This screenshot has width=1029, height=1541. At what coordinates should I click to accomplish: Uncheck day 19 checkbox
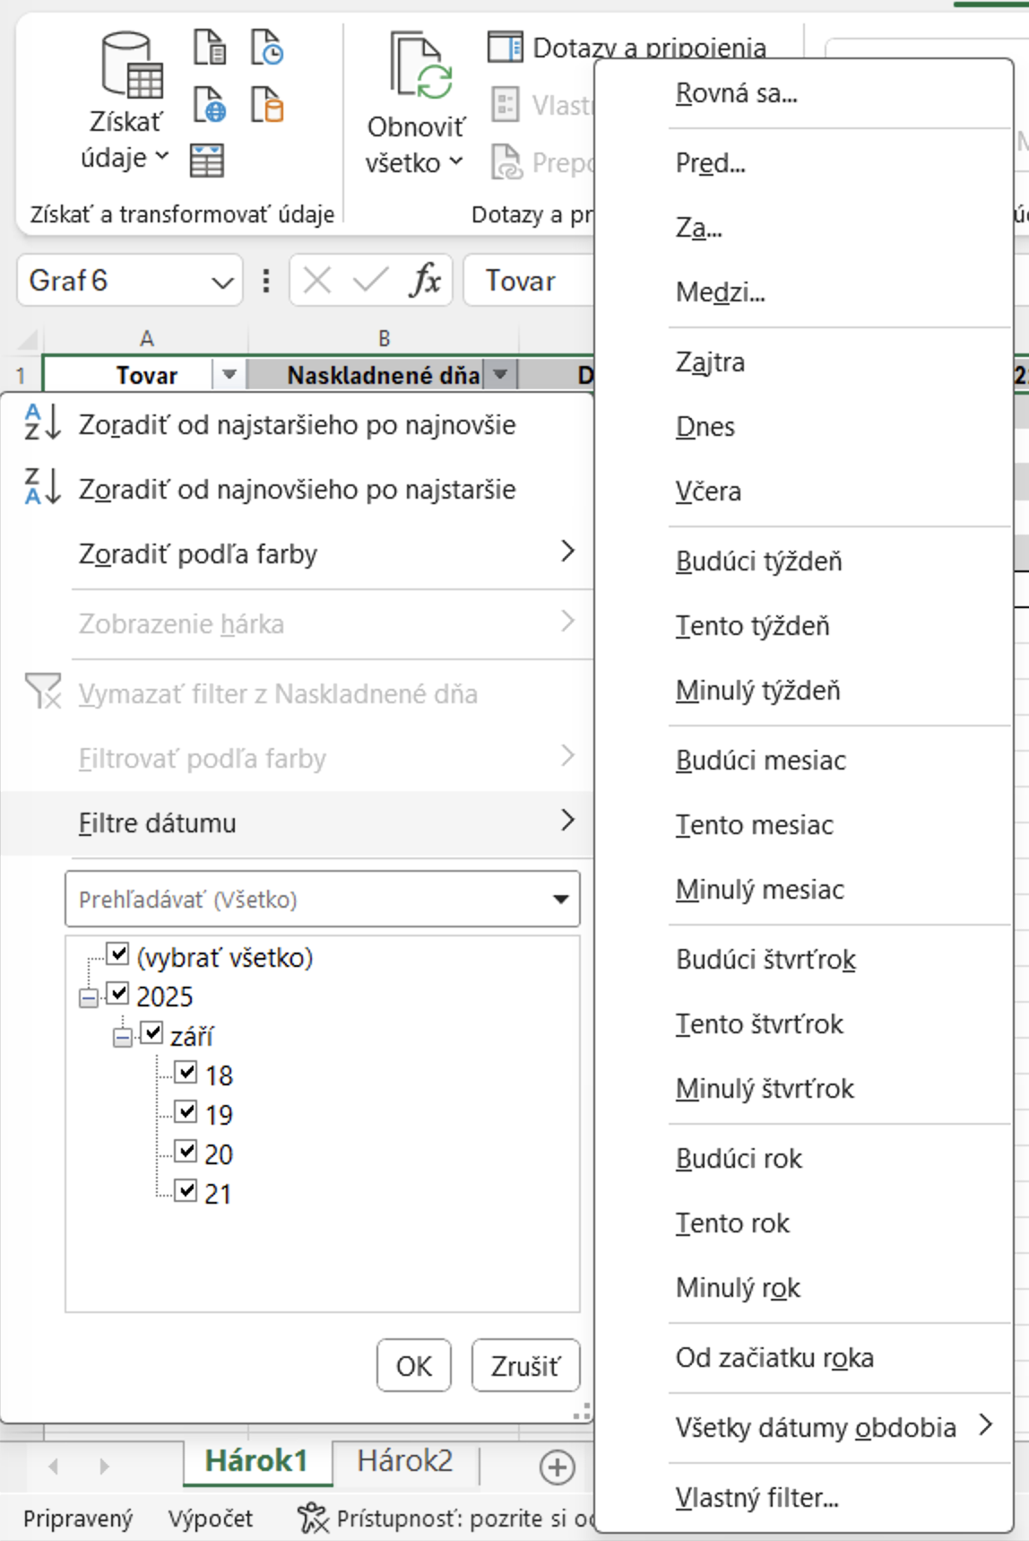click(186, 1111)
